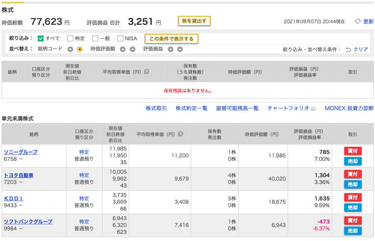Open the KDDI stock link
The height and width of the screenshot is (241, 375).
coord(14,198)
